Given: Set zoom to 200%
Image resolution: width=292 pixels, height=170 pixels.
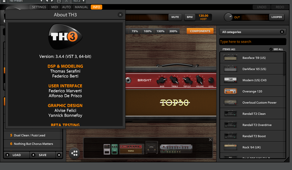Looking at the screenshot, I should [173, 31].
